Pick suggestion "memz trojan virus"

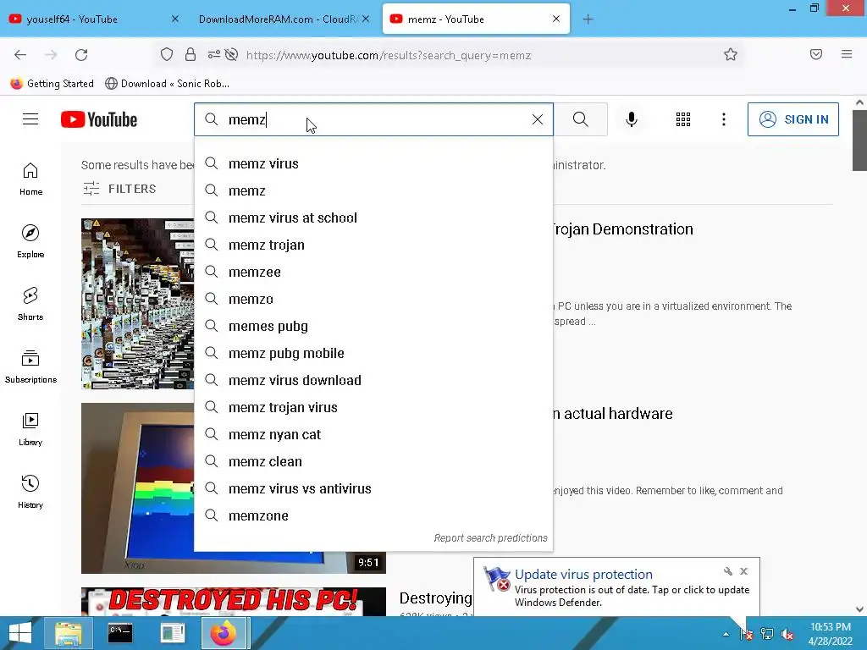click(373, 407)
